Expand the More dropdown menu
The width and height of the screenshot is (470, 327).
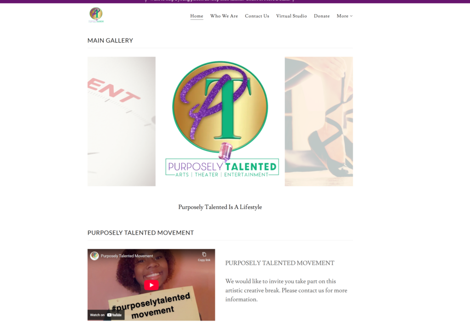coord(344,16)
